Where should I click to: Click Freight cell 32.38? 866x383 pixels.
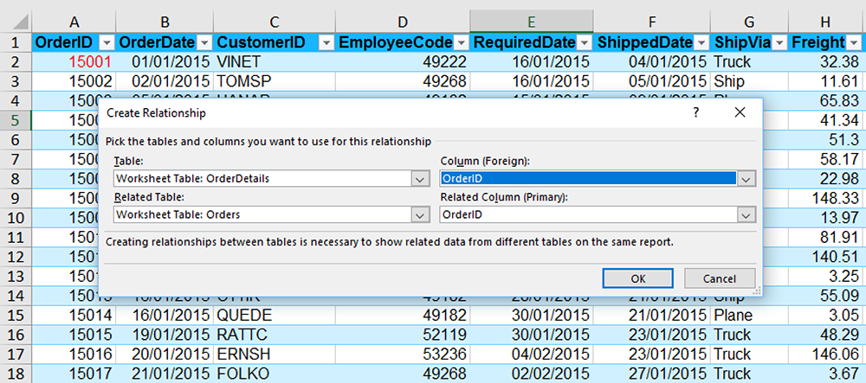tap(825, 61)
